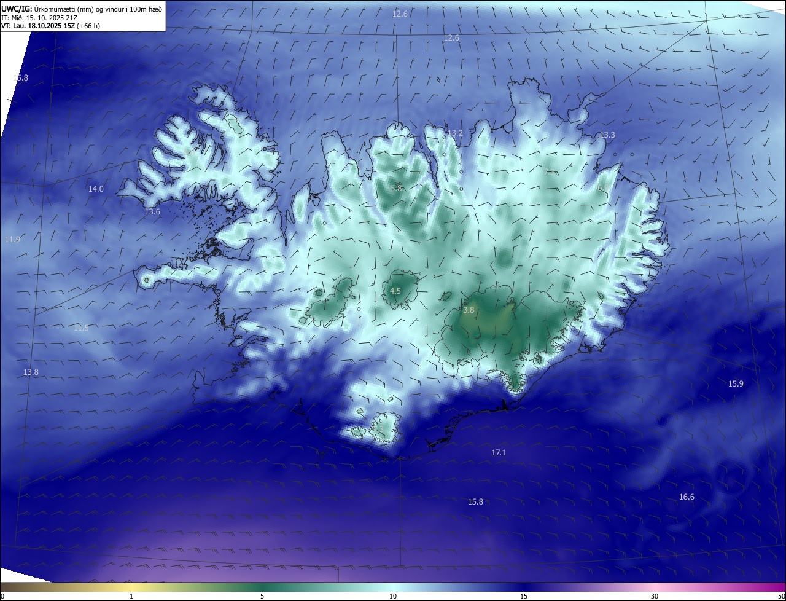Click the '50' tick on the color scale
The image size is (786, 601).
coord(781,596)
